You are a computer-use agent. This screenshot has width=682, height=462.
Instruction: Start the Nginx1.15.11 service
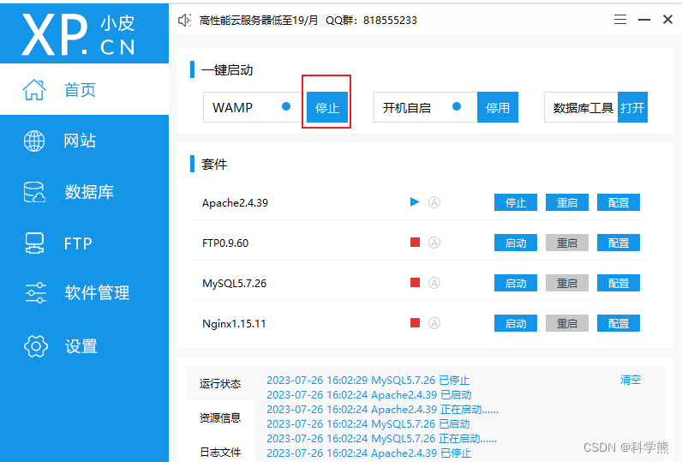coord(516,323)
